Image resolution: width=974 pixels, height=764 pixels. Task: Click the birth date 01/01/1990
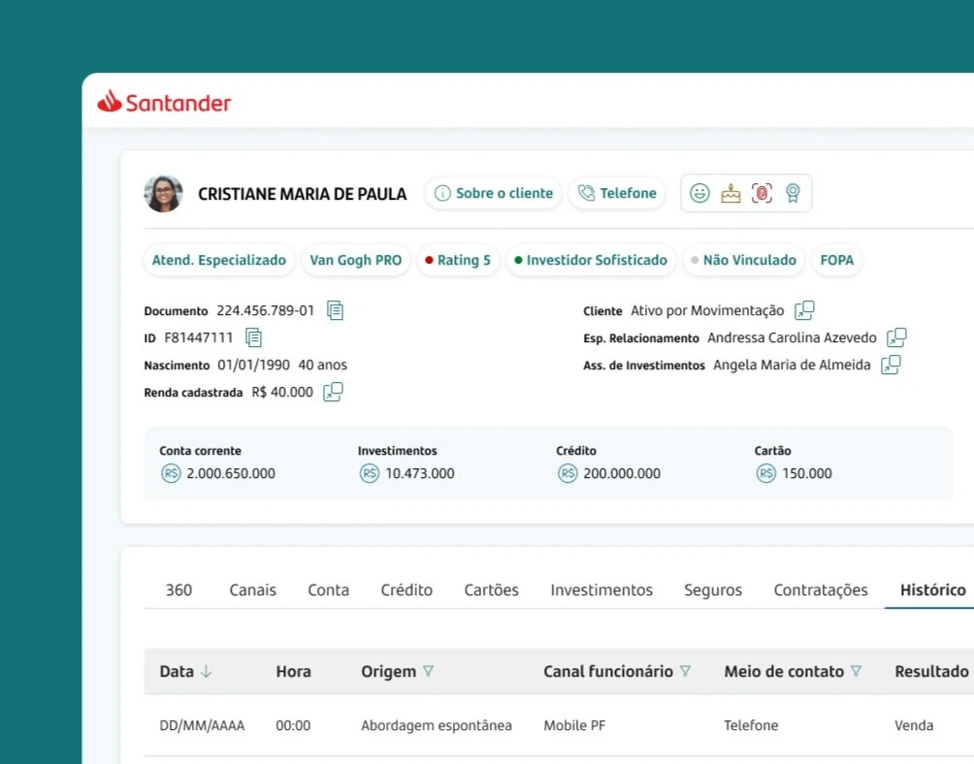tap(253, 365)
